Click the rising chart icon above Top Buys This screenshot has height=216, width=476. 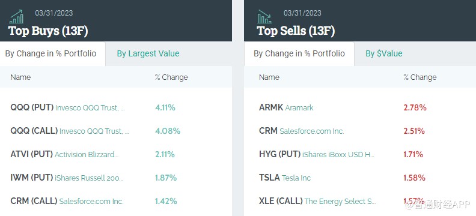click(x=16, y=17)
